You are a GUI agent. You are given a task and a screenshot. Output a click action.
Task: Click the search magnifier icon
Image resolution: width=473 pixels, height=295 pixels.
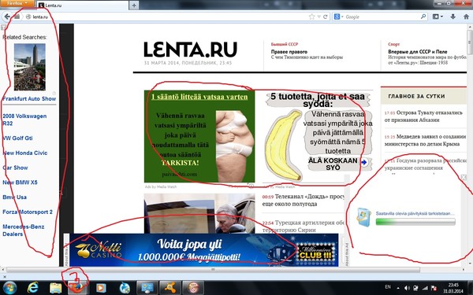click(423, 17)
